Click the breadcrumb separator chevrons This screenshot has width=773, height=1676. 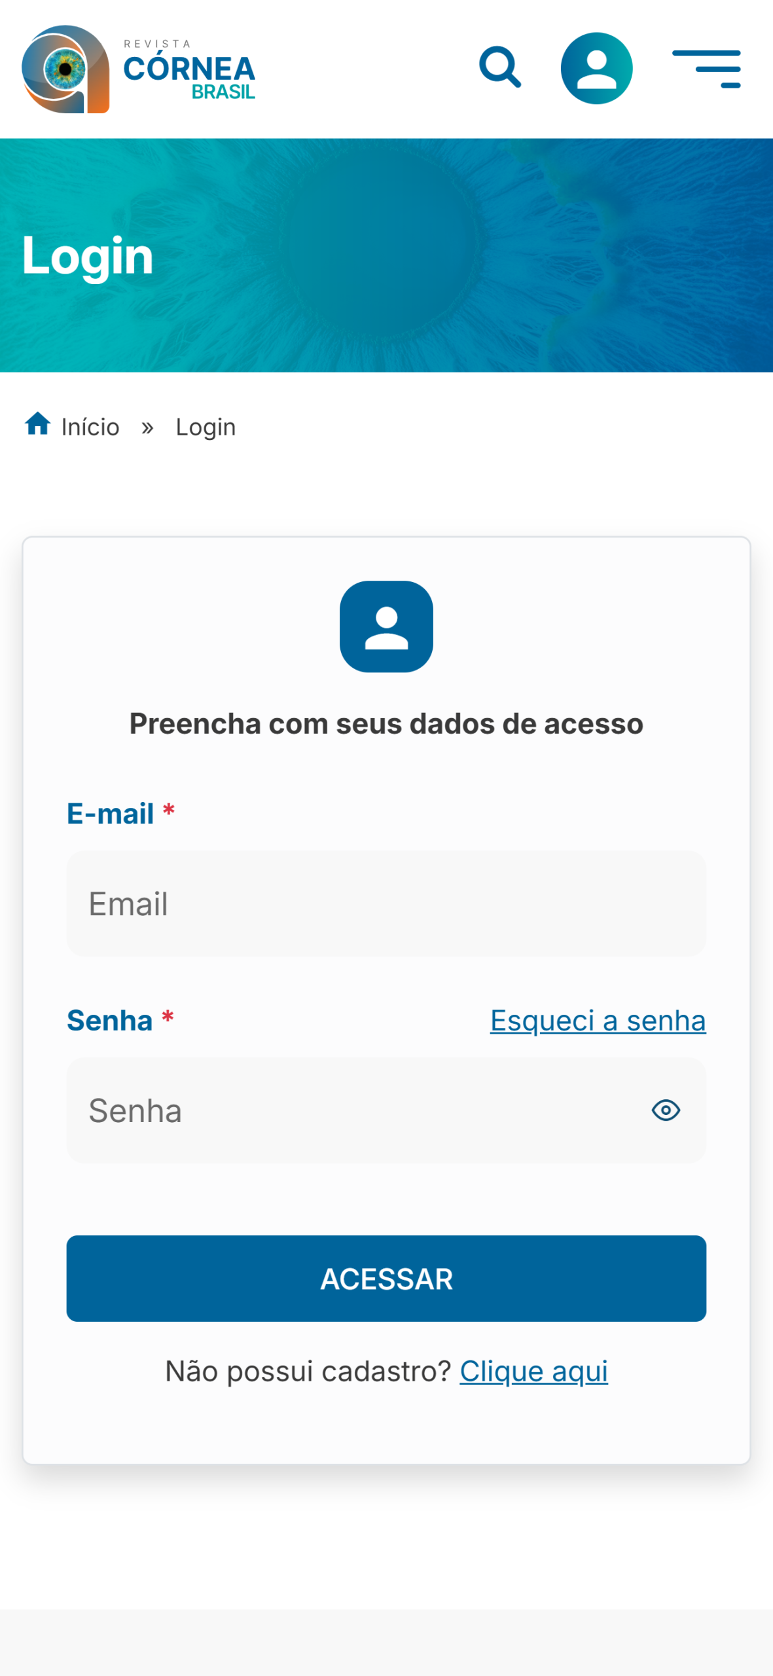point(147,428)
